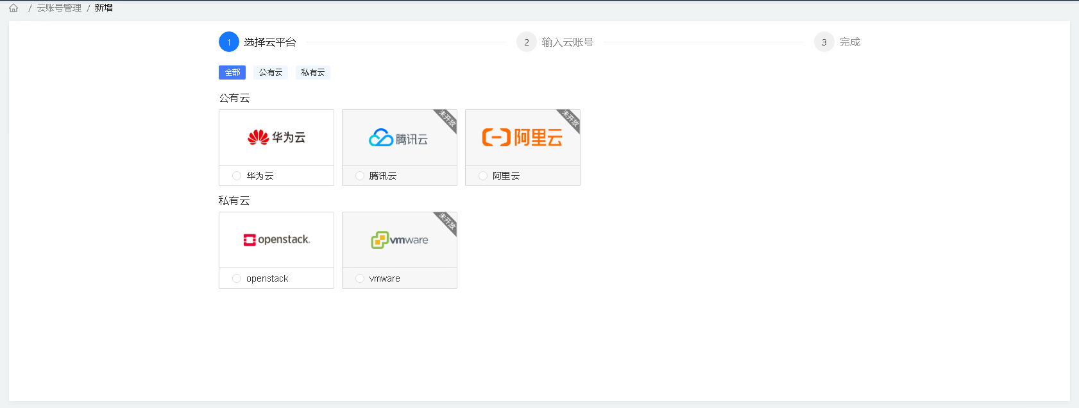Go to the home breadcrumb icon
The height and width of the screenshot is (408, 1079).
13,8
